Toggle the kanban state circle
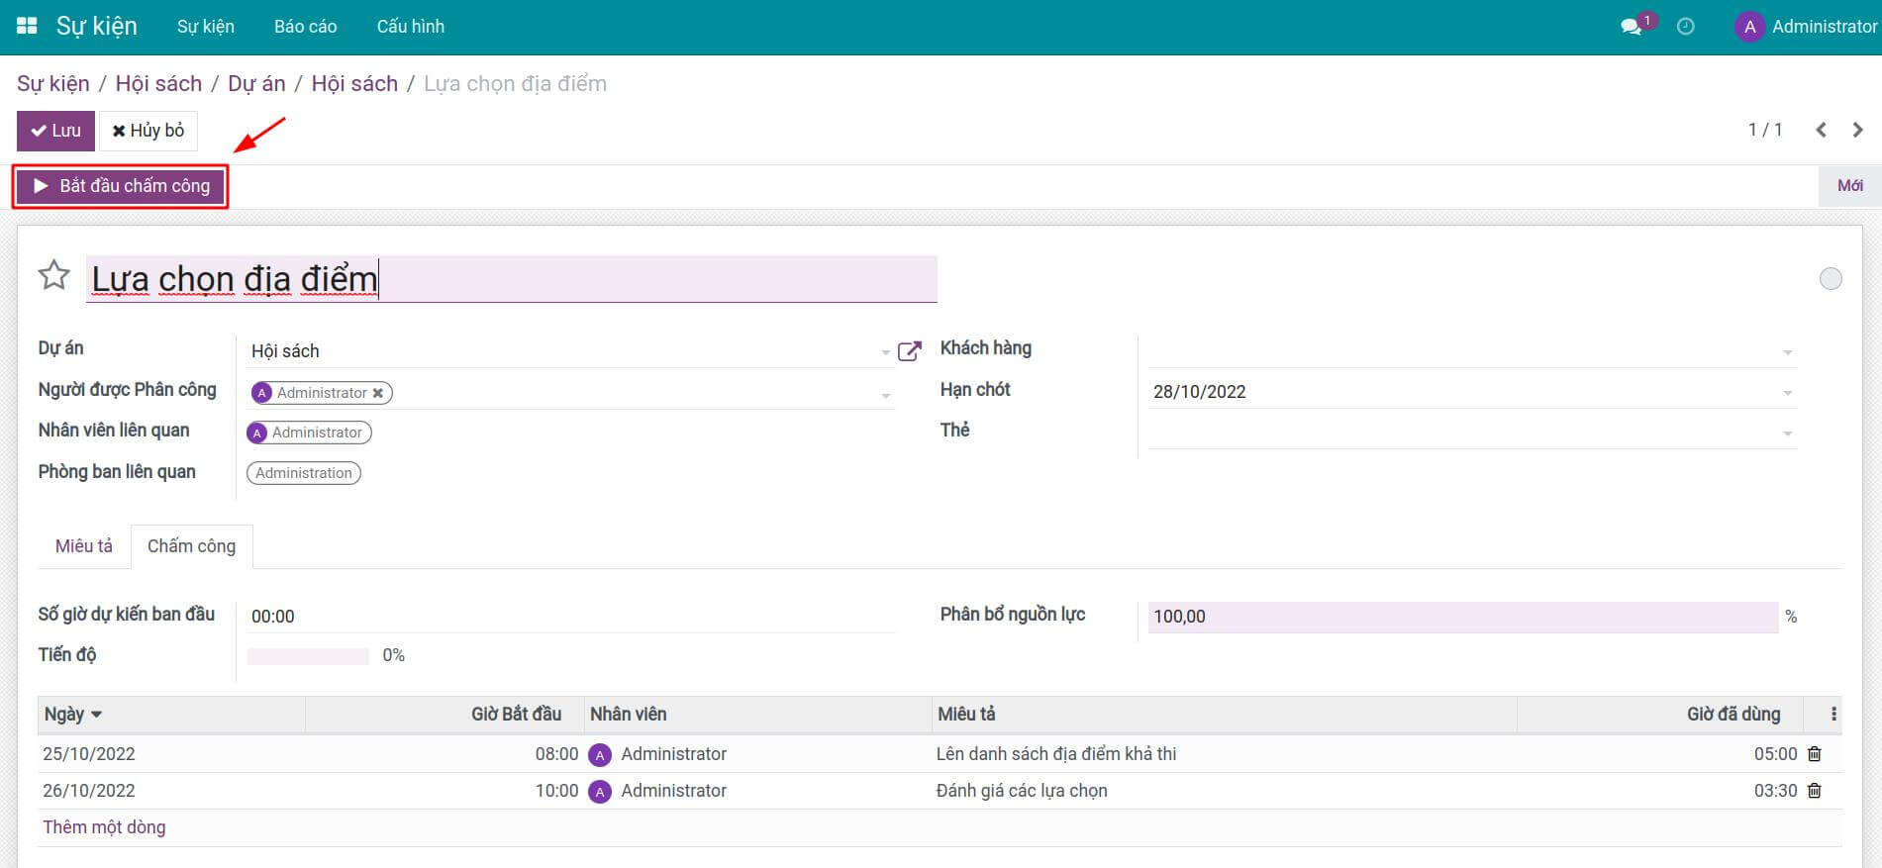This screenshot has height=868, width=1882. click(x=1831, y=279)
